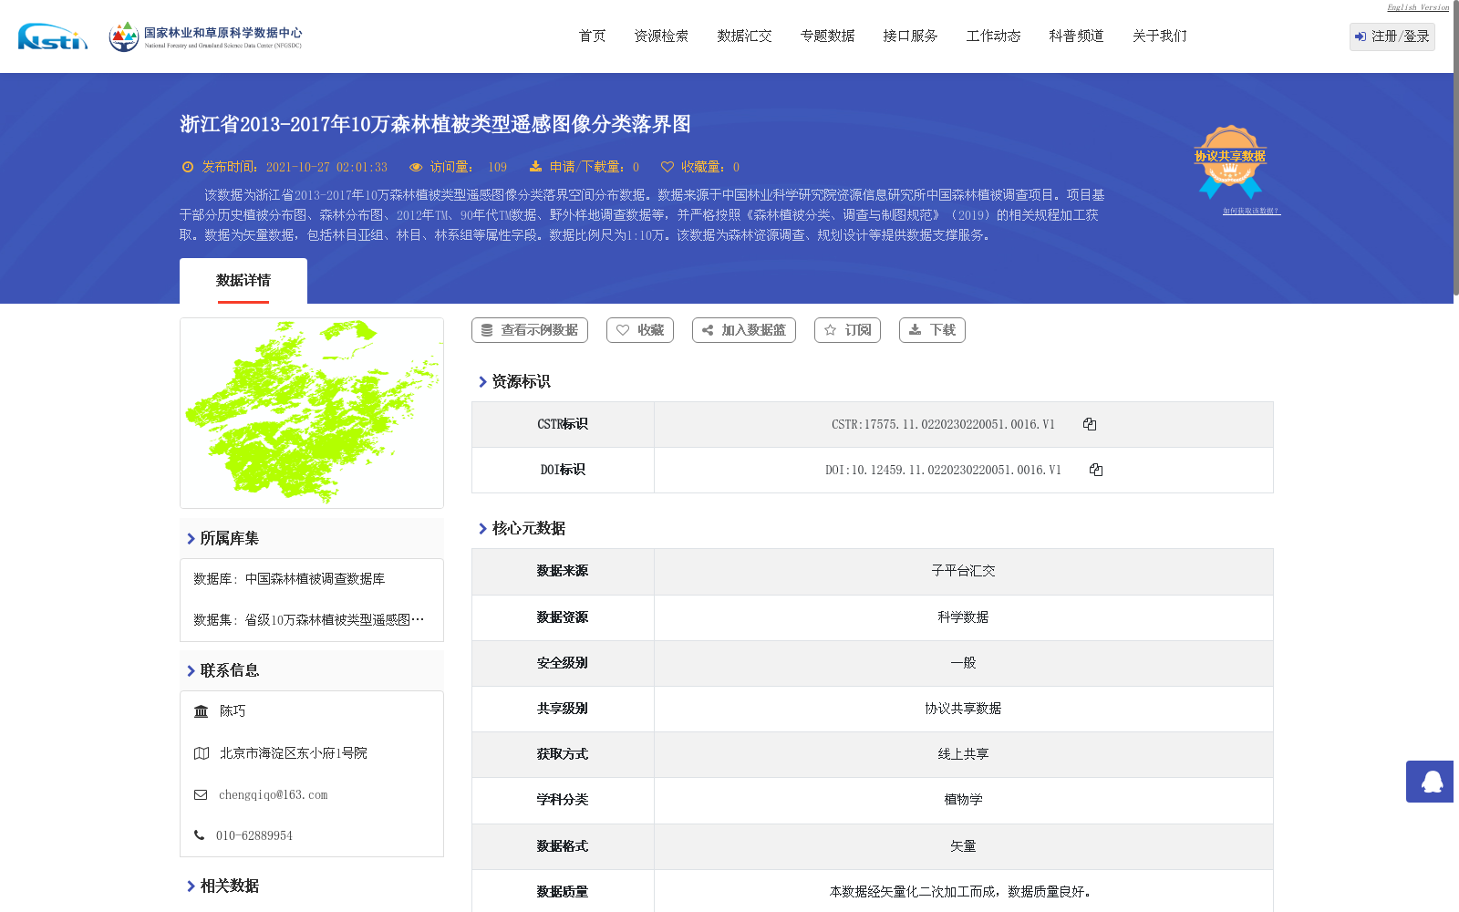
Task: Click the address 北京市海淀区东小府1号院
Action: pyautogui.click(x=294, y=753)
